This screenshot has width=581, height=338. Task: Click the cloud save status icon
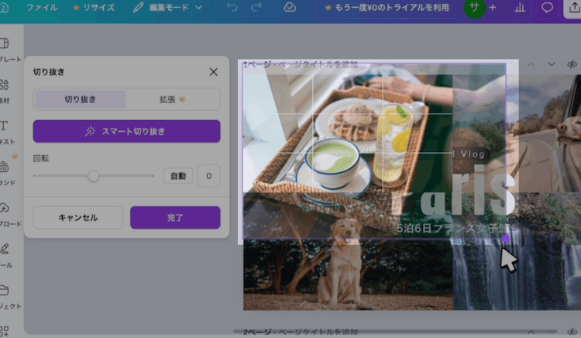(290, 8)
